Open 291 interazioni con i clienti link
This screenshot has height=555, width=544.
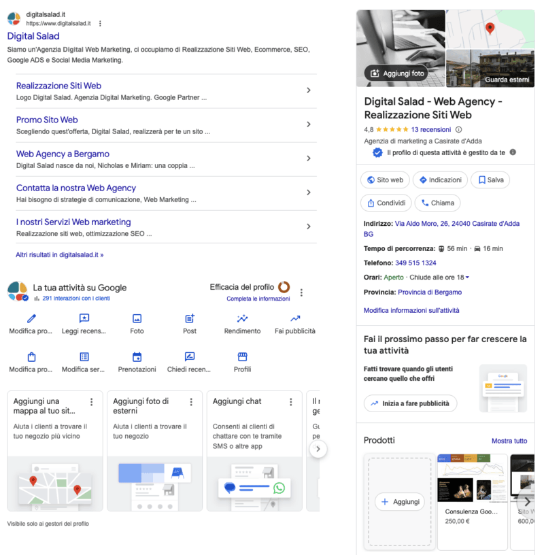tap(76, 299)
